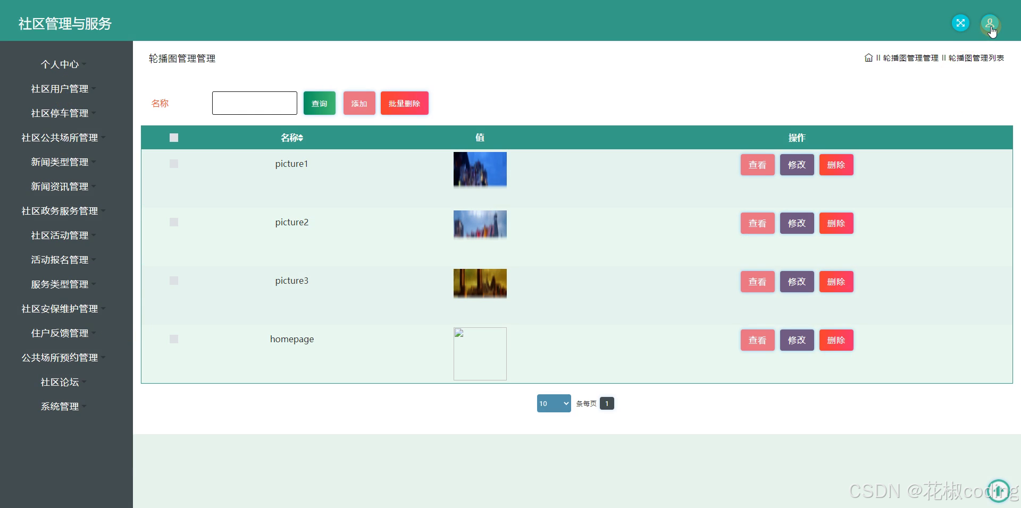Viewport: 1021px width, 508px height.
Task: Click 轮播图管理列表 breadcrumb link
Action: click(976, 58)
